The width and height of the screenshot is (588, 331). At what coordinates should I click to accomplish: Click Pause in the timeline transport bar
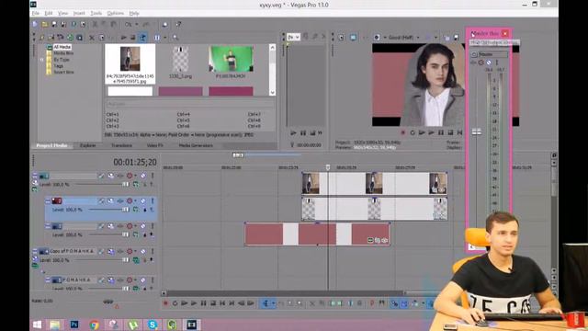point(203,303)
